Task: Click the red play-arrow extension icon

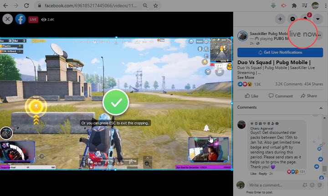Action: click(283, 5)
